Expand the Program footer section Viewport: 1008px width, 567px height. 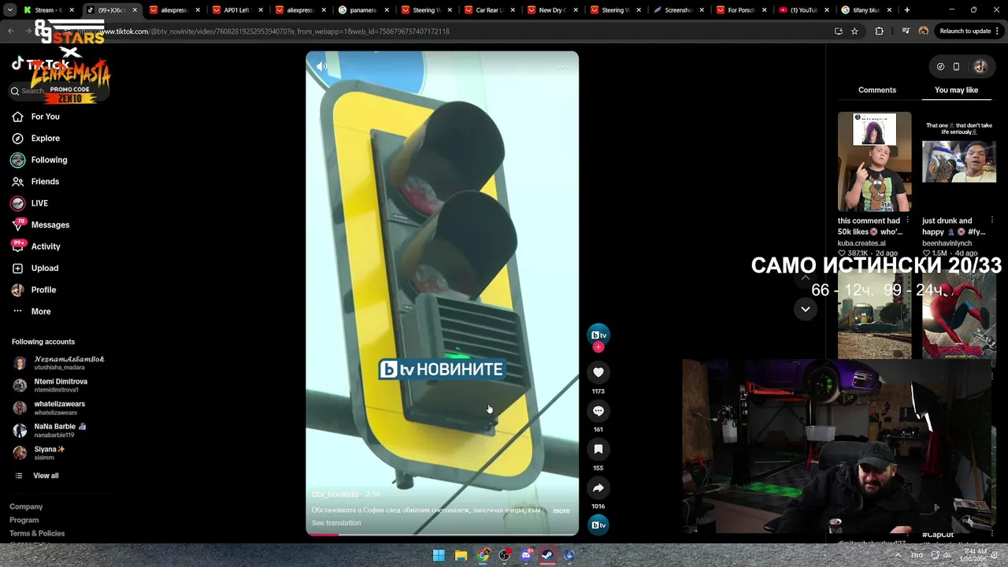[x=24, y=521]
